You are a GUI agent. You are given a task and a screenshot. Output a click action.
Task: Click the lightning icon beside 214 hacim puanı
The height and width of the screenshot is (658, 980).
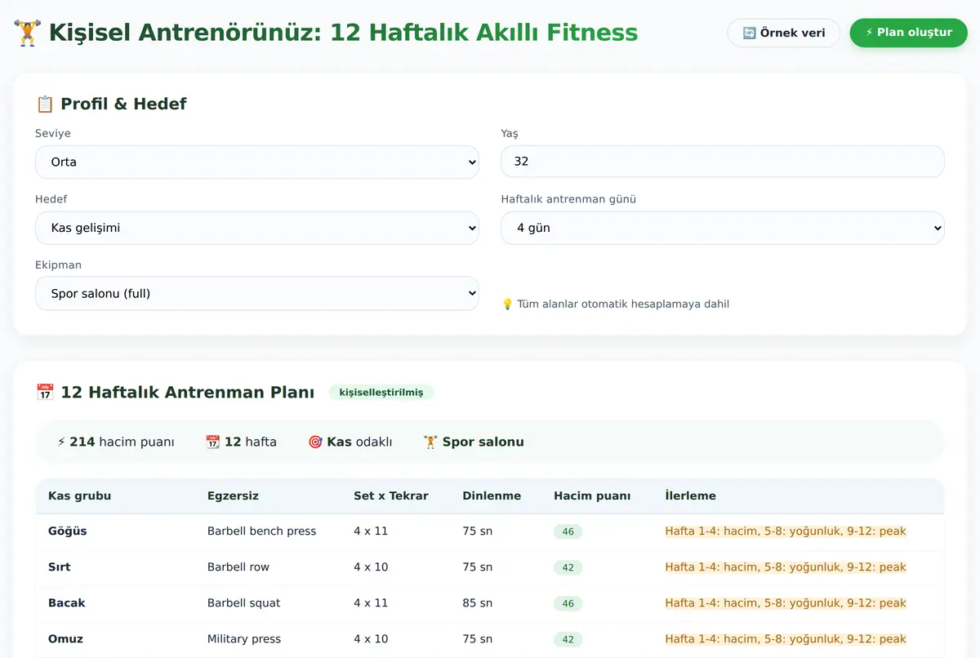pyautogui.click(x=61, y=442)
